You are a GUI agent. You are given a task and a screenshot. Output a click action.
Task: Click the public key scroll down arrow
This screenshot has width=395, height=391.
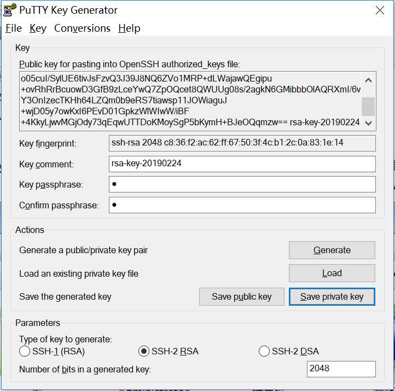coord(368,123)
